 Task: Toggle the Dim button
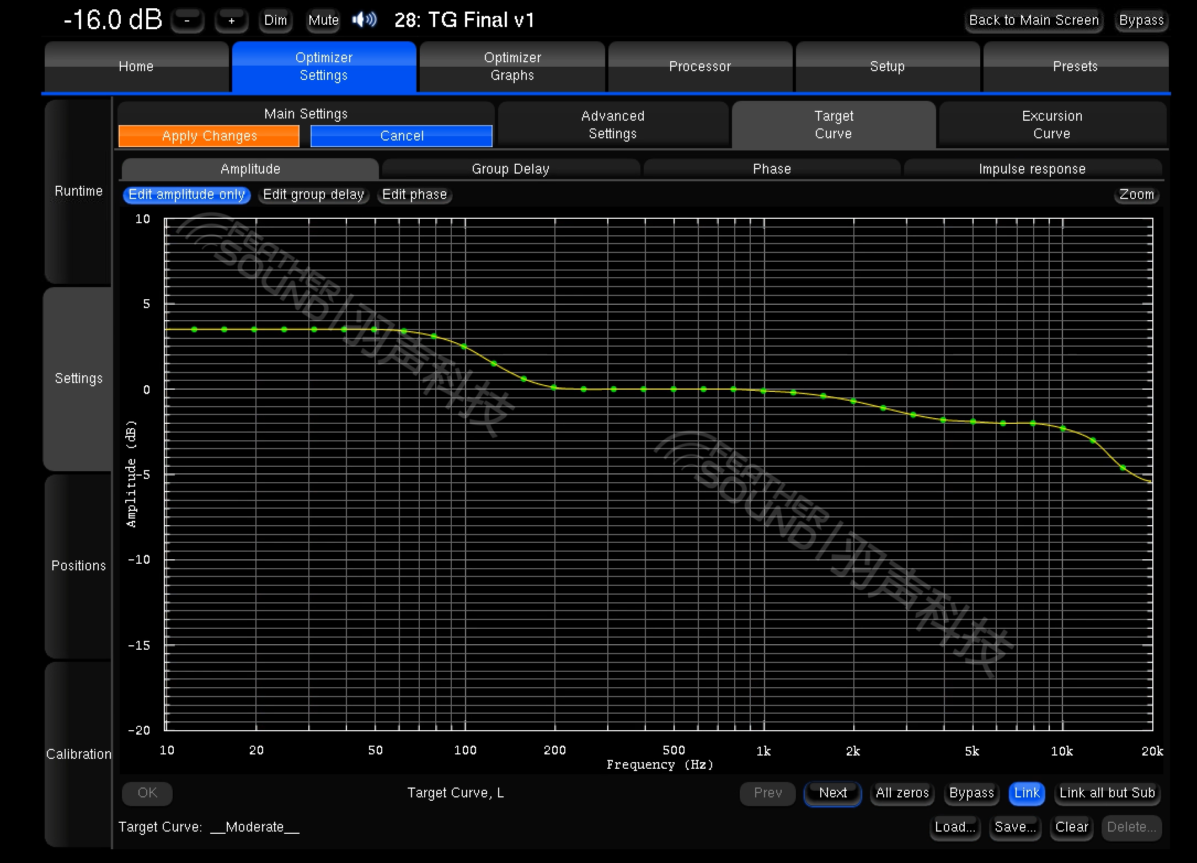(275, 20)
